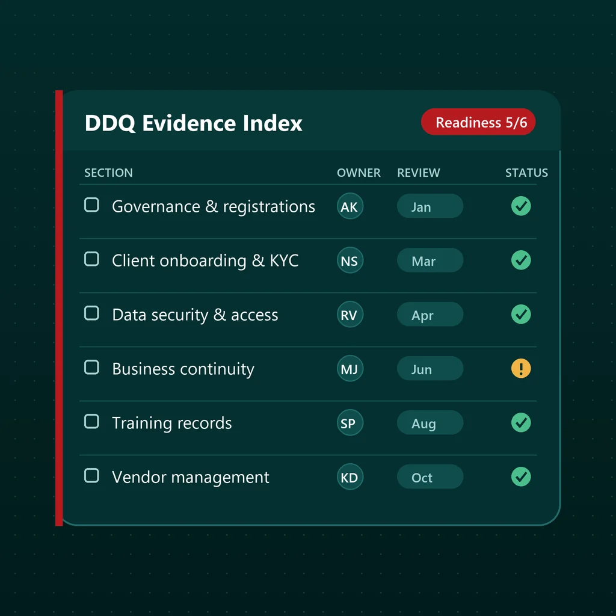This screenshot has width=616, height=616.
Task: Open the AK owner avatar
Action: [x=350, y=206]
